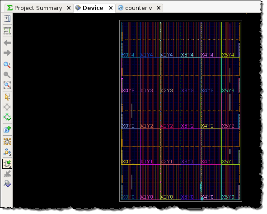
Task: Click the draw Pblock icon
Action: [x=7, y=129]
